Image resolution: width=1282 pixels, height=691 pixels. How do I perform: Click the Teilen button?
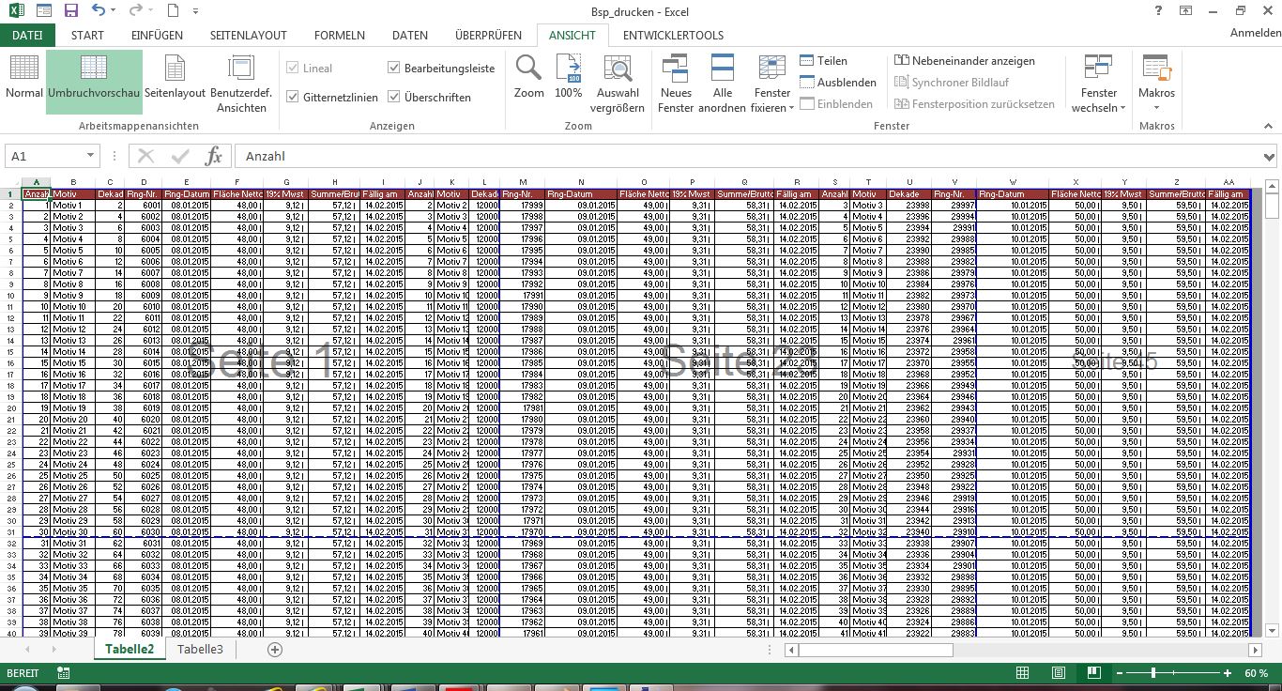[823, 60]
